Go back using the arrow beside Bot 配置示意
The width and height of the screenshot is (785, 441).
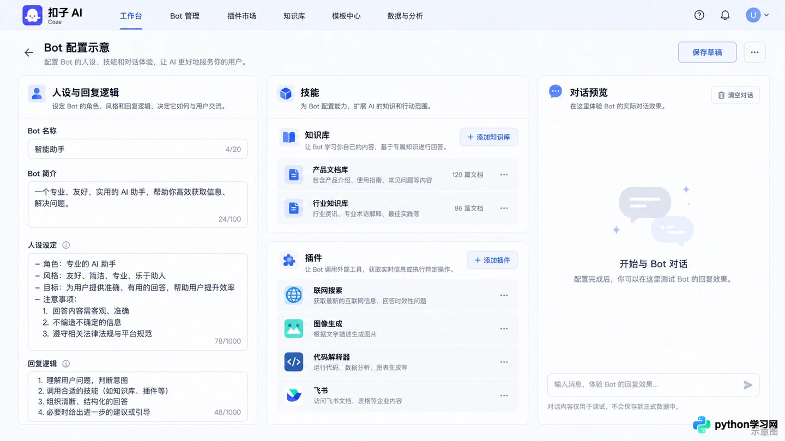point(28,52)
